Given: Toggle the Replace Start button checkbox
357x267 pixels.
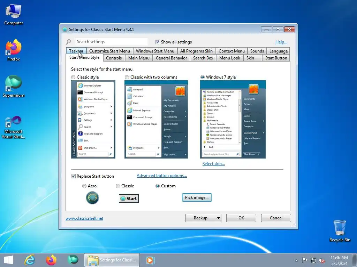Looking at the screenshot, I should (x=73, y=176).
